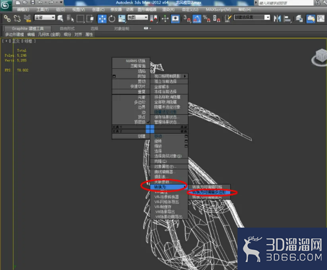Open Select by Name list icon
The width and height of the screenshot is (327, 270).
70,19
